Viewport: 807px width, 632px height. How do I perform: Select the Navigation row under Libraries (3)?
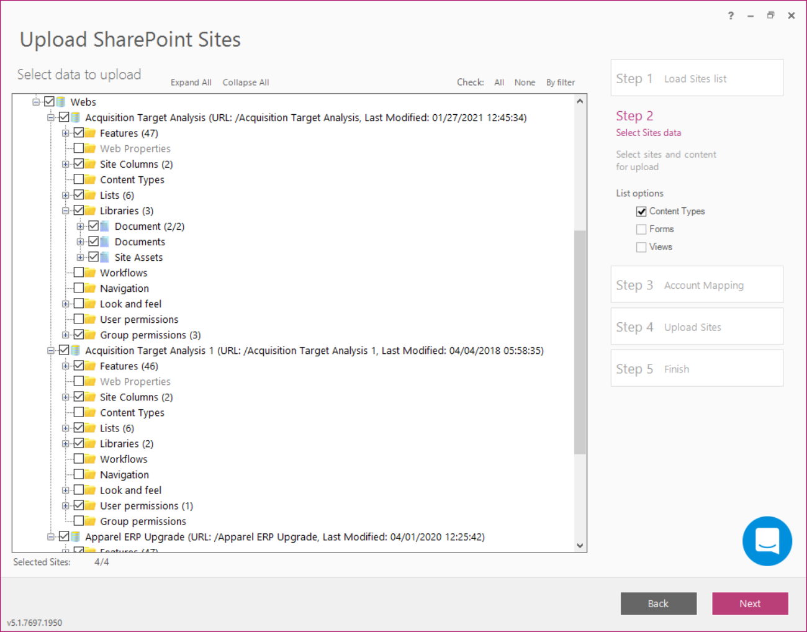[x=124, y=288]
